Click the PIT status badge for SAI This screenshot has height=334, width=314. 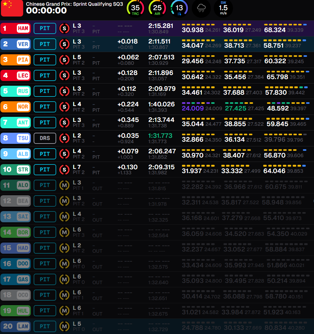pos(45,217)
